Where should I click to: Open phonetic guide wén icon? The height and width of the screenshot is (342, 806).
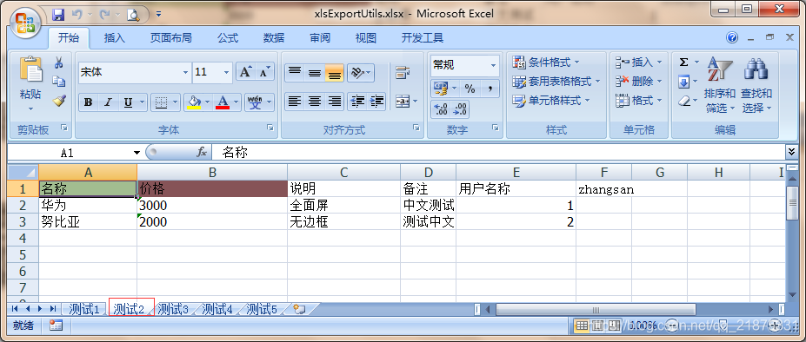(x=256, y=102)
